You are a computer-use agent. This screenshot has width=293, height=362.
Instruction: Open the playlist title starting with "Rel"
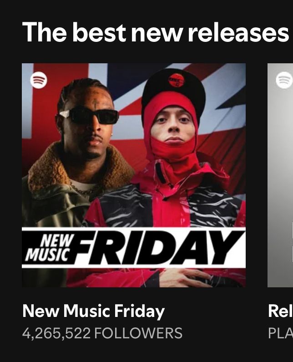tap(281, 311)
